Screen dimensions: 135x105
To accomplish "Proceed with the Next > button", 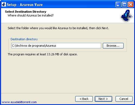I will coord(103,99).
